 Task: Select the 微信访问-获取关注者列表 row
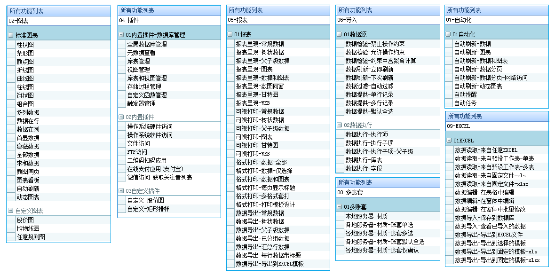169,177
